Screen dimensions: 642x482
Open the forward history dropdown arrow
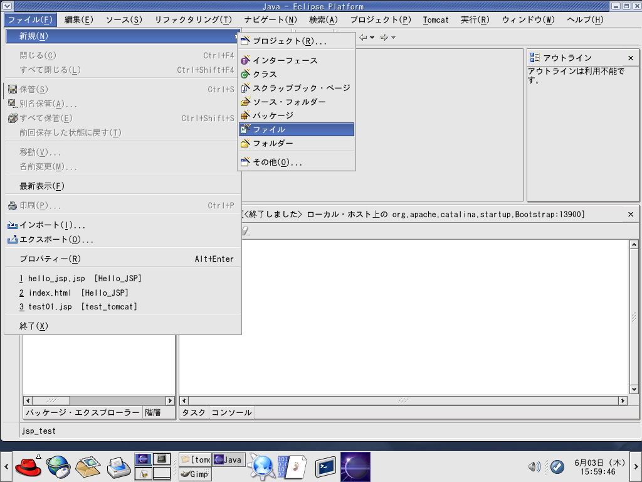[x=394, y=37]
